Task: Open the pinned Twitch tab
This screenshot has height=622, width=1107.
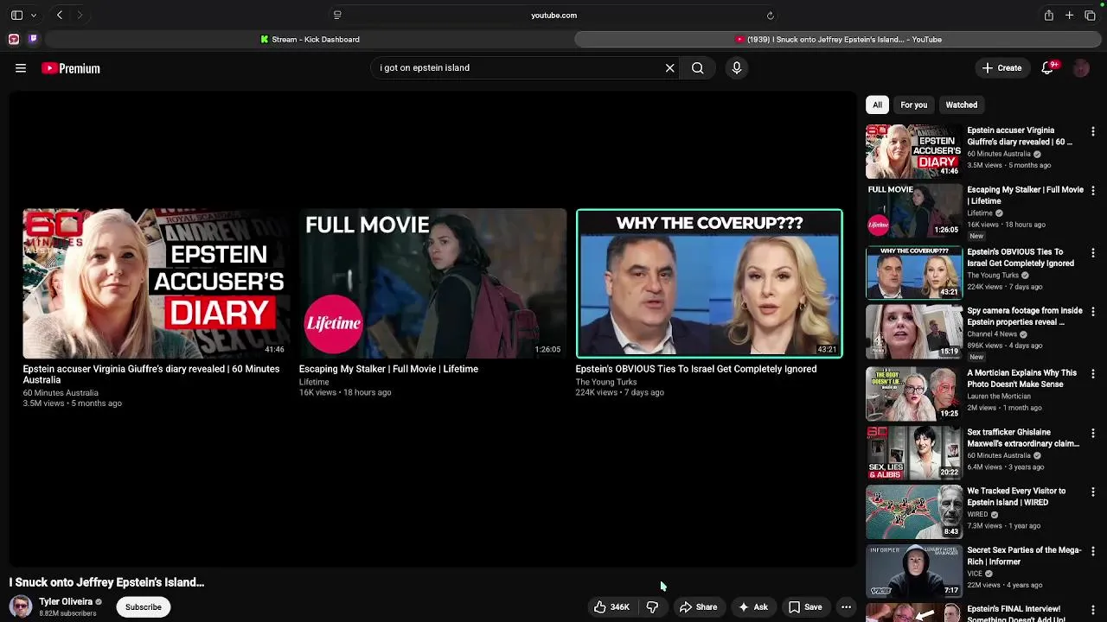Action: 33,39
